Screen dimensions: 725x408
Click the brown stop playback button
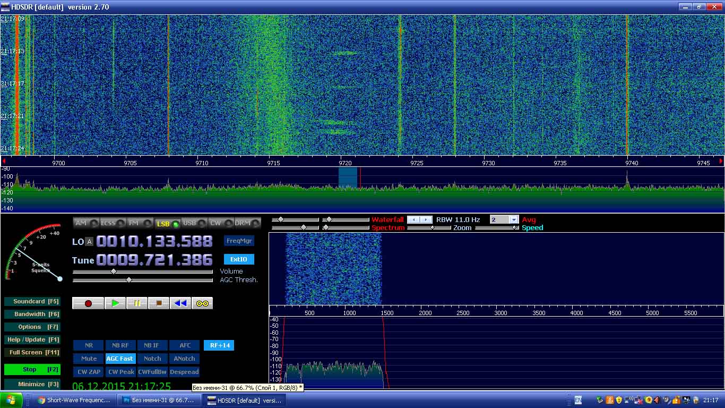coord(159,303)
